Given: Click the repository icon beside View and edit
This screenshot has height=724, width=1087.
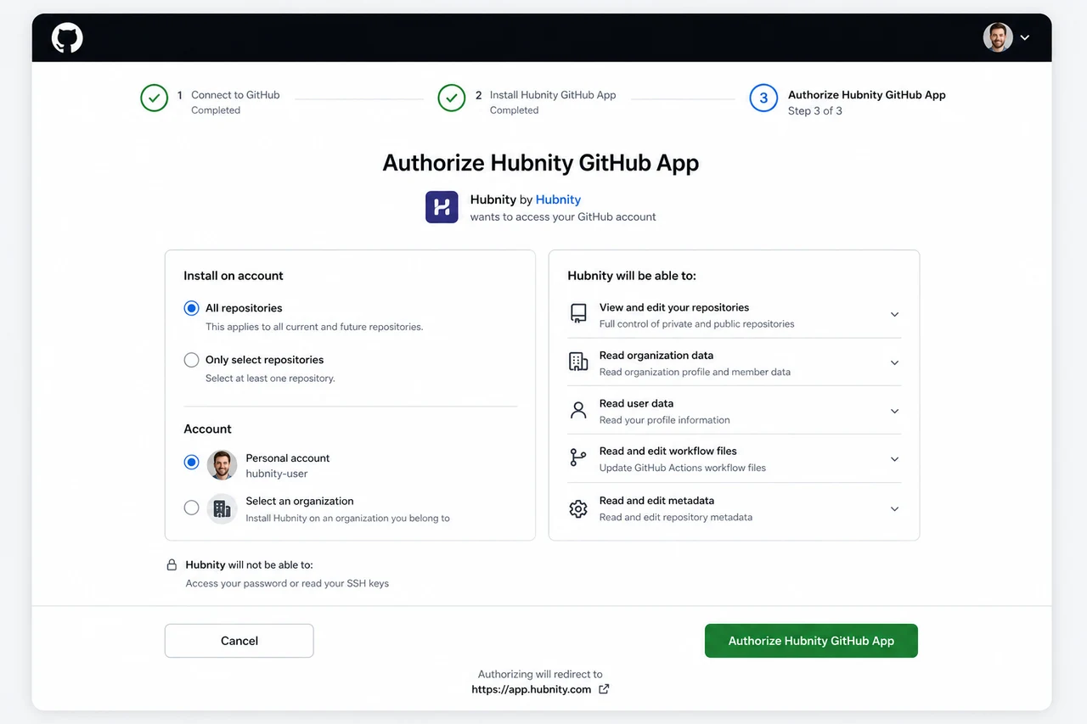Looking at the screenshot, I should click(578, 314).
